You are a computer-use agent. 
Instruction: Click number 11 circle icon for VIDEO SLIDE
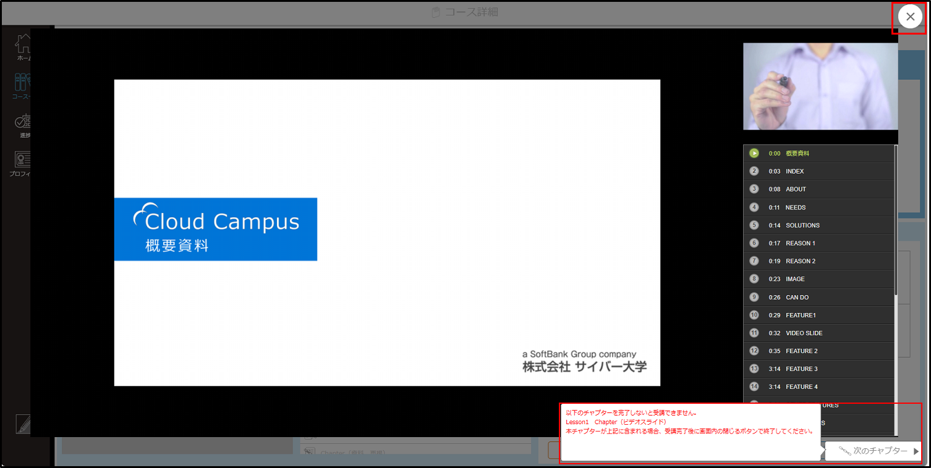tap(754, 333)
